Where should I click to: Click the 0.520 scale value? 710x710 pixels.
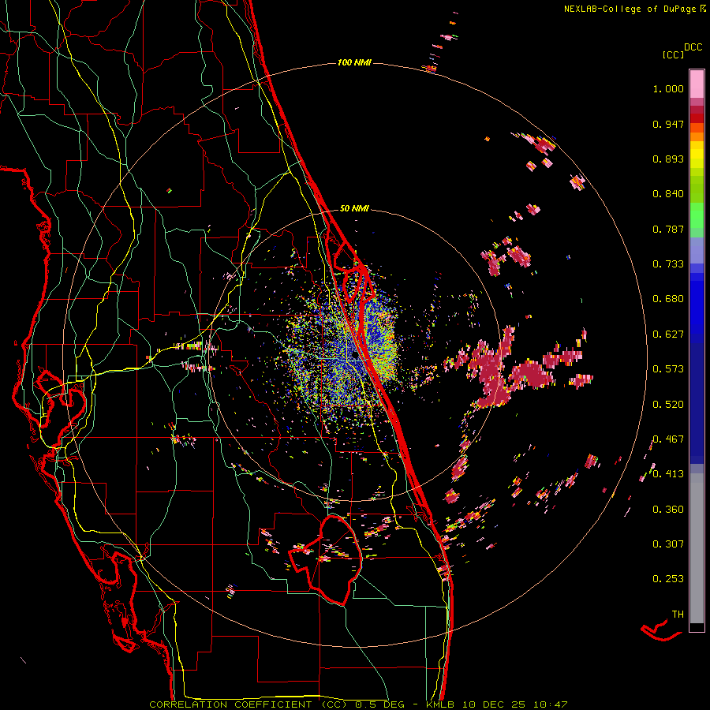tap(668, 405)
